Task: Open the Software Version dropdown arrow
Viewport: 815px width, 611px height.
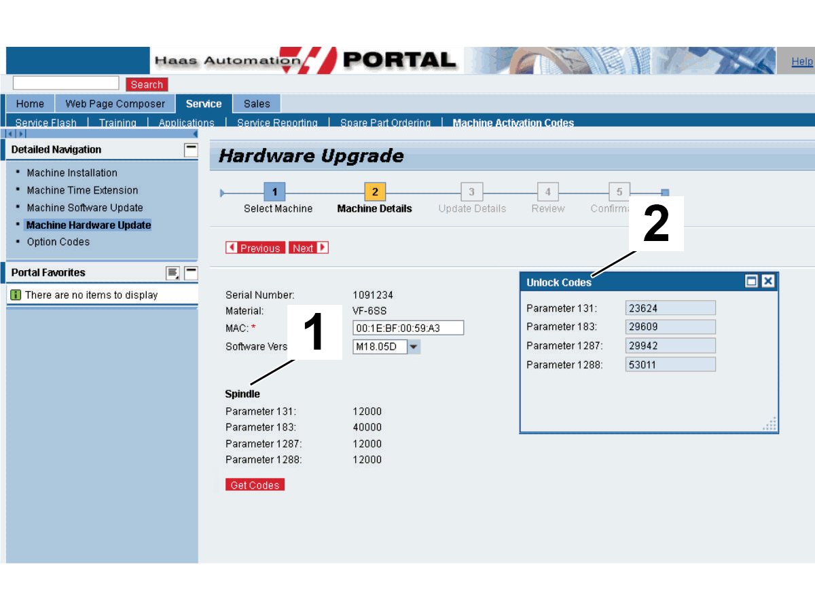Action: pyautogui.click(x=414, y=347)
